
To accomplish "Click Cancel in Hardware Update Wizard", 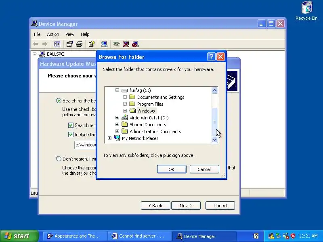I will (220, 205).
